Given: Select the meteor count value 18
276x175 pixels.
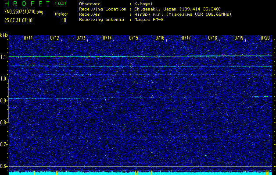Looking at the screenshot, I should (x=64, y=21).
